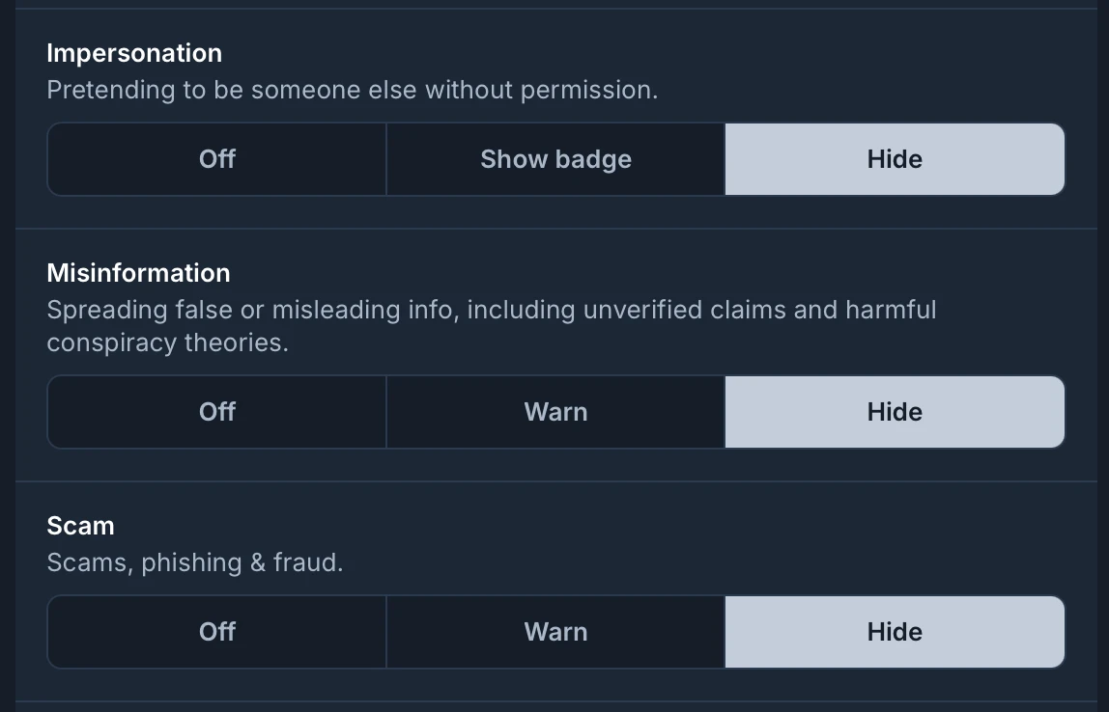This screenshot has height=712, width=1109.
Task: Click the Scam section heading
Action: tap(80, 526)
